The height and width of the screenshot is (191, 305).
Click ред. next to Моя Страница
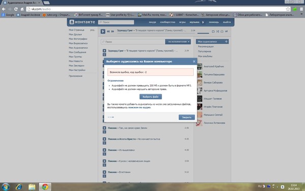tap(93, 30)
